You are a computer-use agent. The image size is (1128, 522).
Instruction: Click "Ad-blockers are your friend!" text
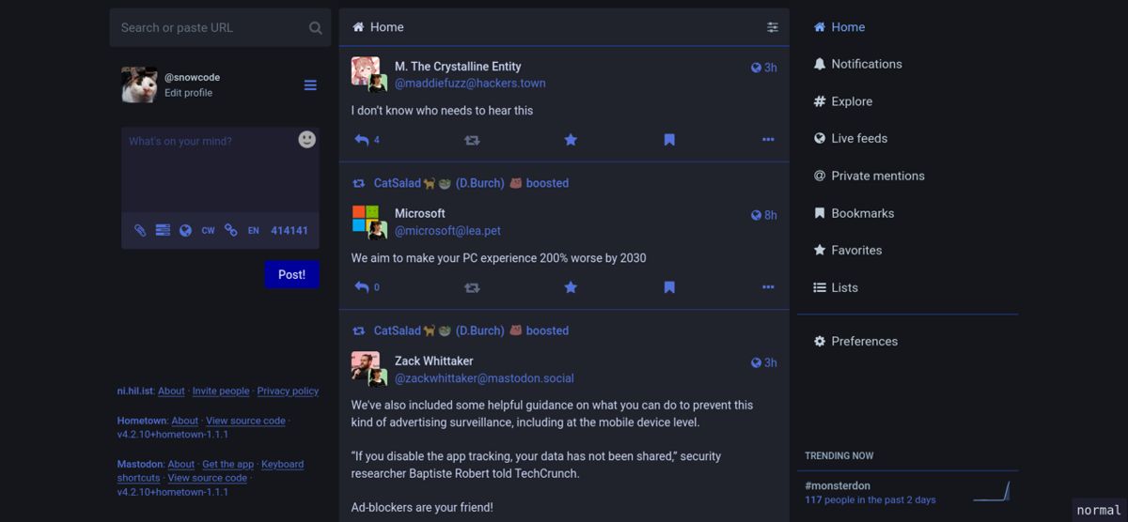click(x=422, y=507)
